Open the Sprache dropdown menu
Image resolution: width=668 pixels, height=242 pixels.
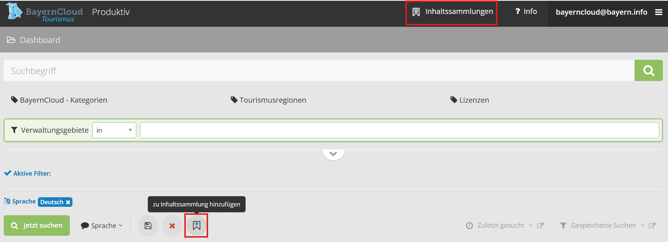point(102,225)
